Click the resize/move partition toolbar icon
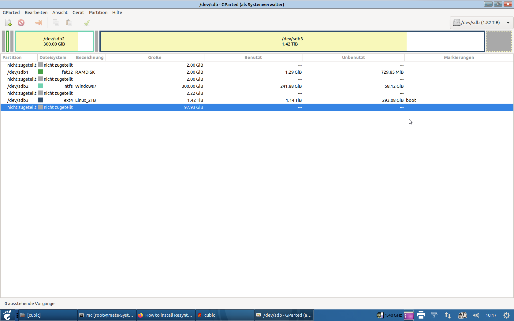Screen dimensions: 514x321 39,23
